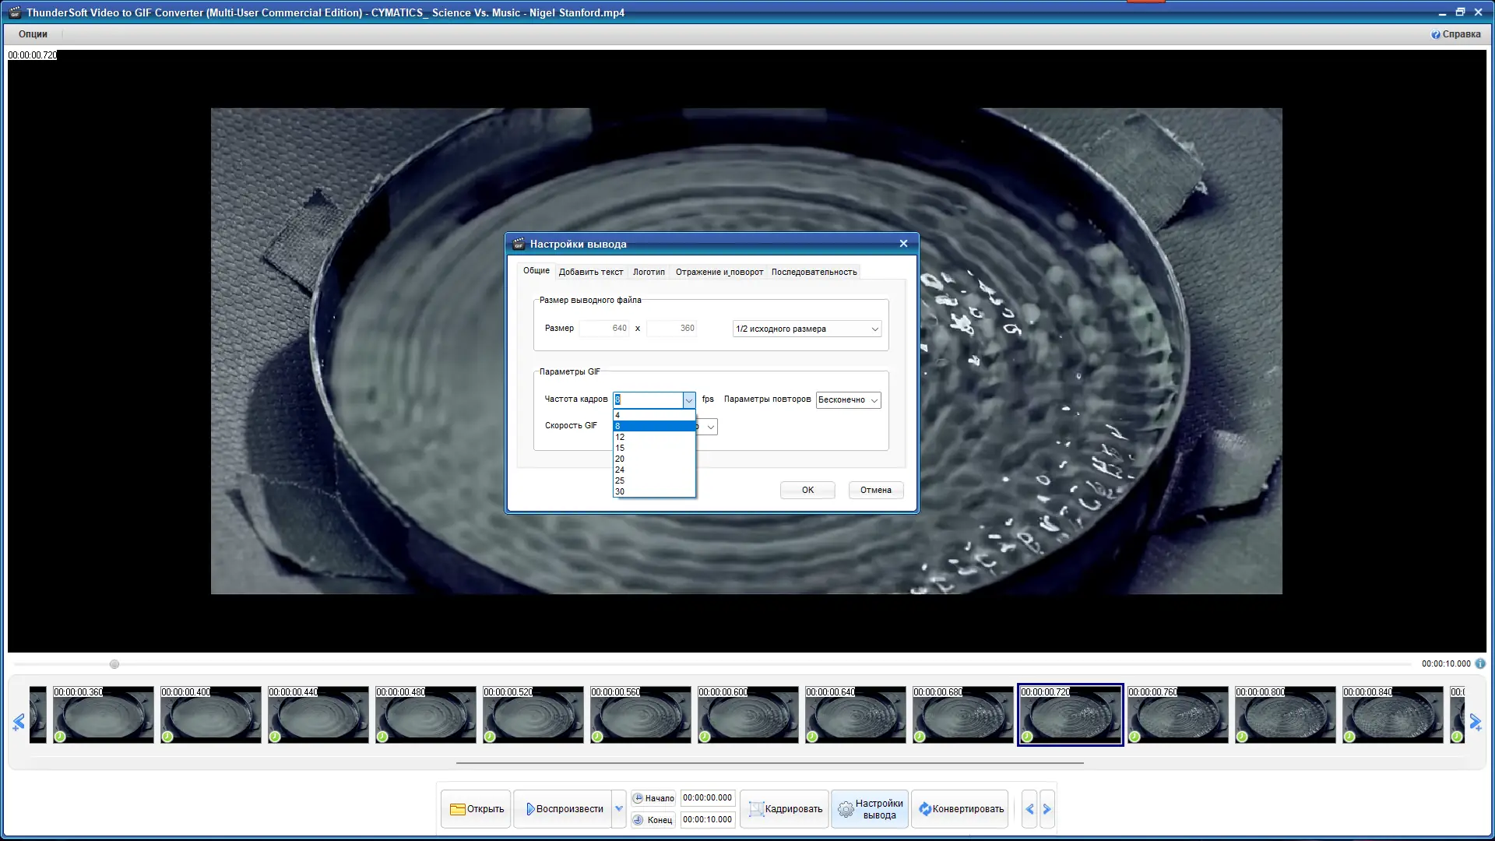Set end time with Конец clock icon
The image size is (1495, 841).
pos(638,820)
